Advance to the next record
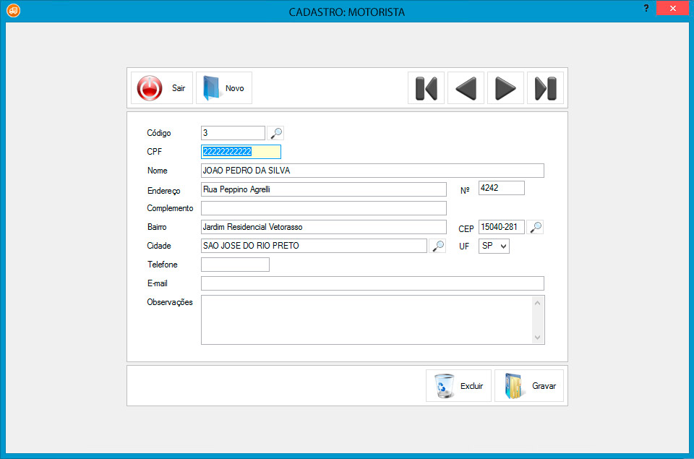The width and height of the screenshot is (694, 459). [x=505, y=88]
